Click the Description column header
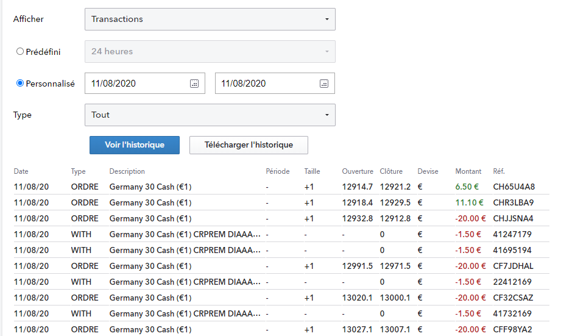The image size is (561, 336). pos(127,171)
